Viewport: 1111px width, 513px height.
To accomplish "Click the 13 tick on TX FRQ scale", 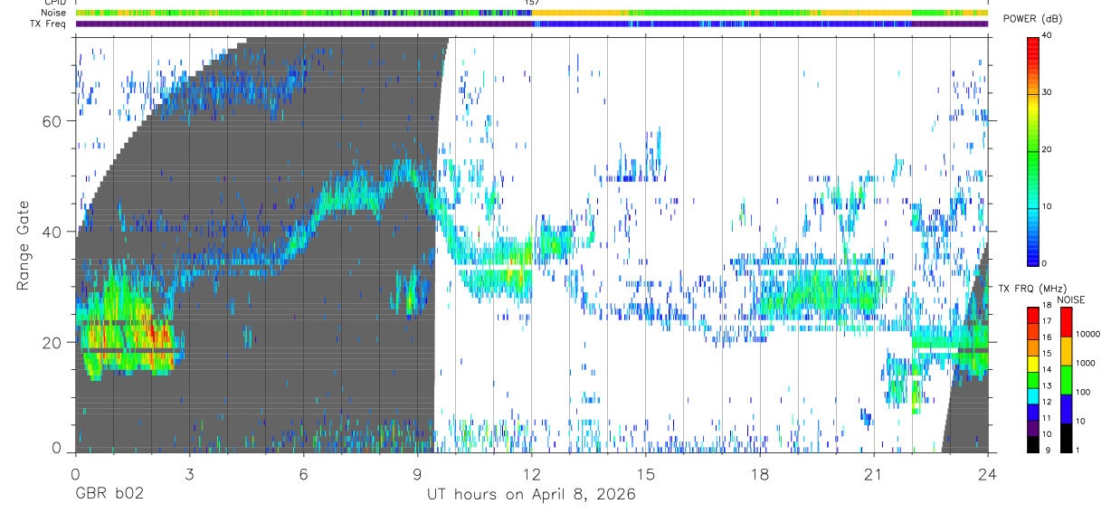I will [1047, 386].
